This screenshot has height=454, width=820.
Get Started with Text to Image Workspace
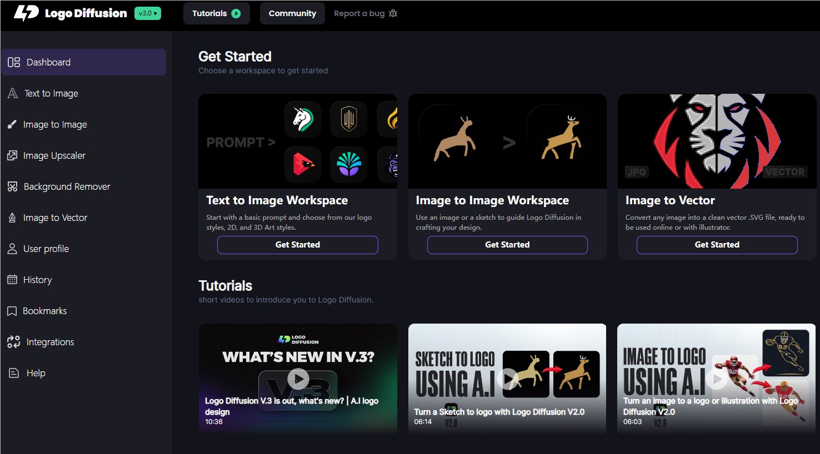coord(298,245)
